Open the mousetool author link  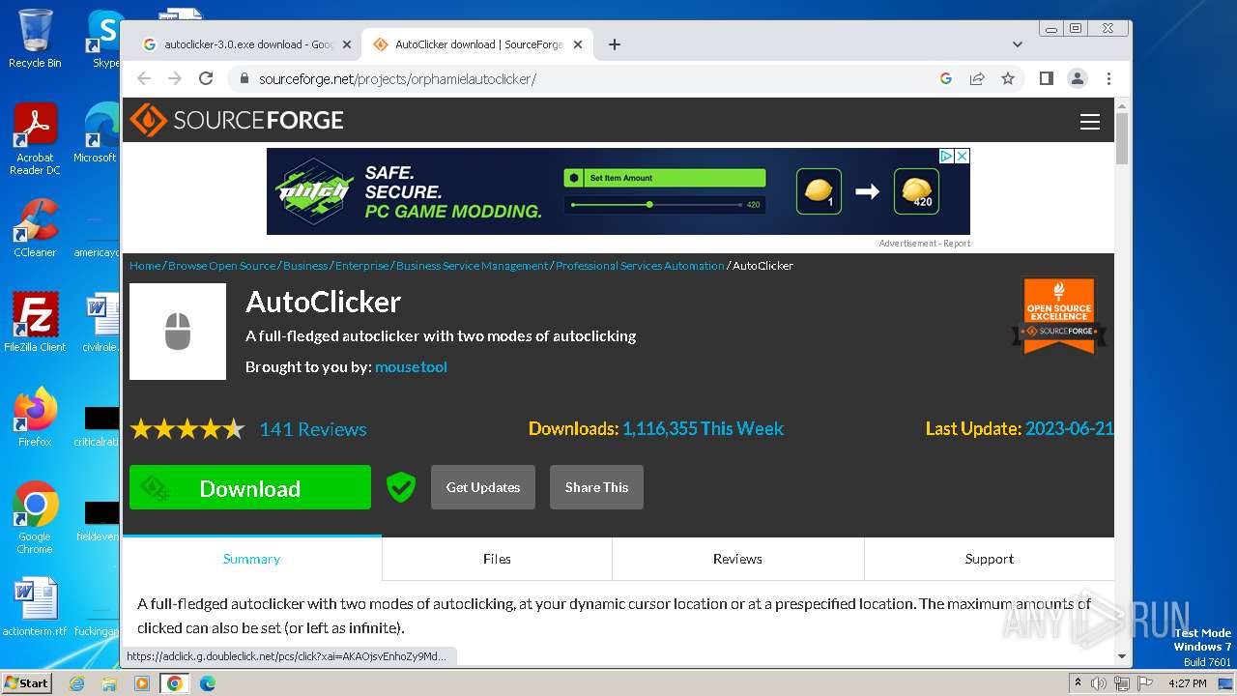(411, 367)
